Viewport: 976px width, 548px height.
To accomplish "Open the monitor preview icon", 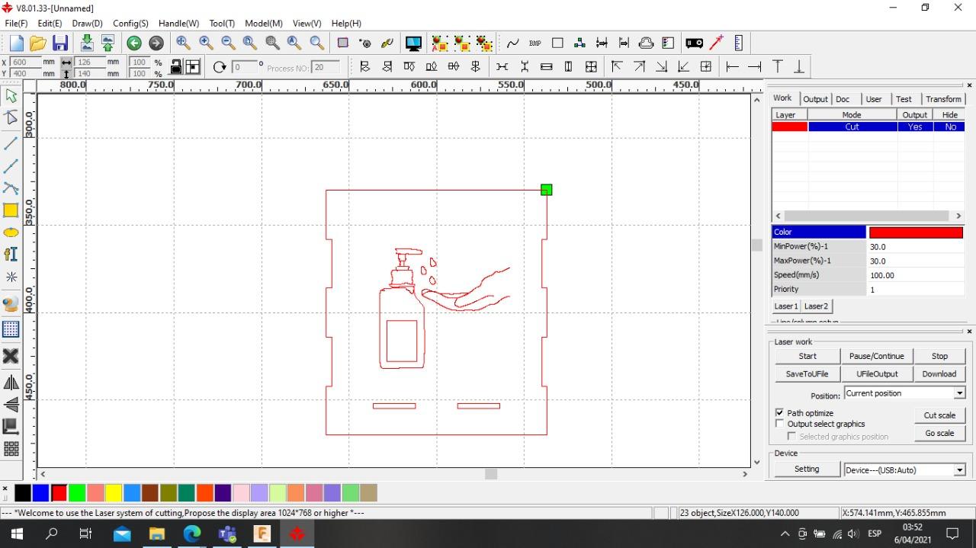I will [x=413, y=43].
